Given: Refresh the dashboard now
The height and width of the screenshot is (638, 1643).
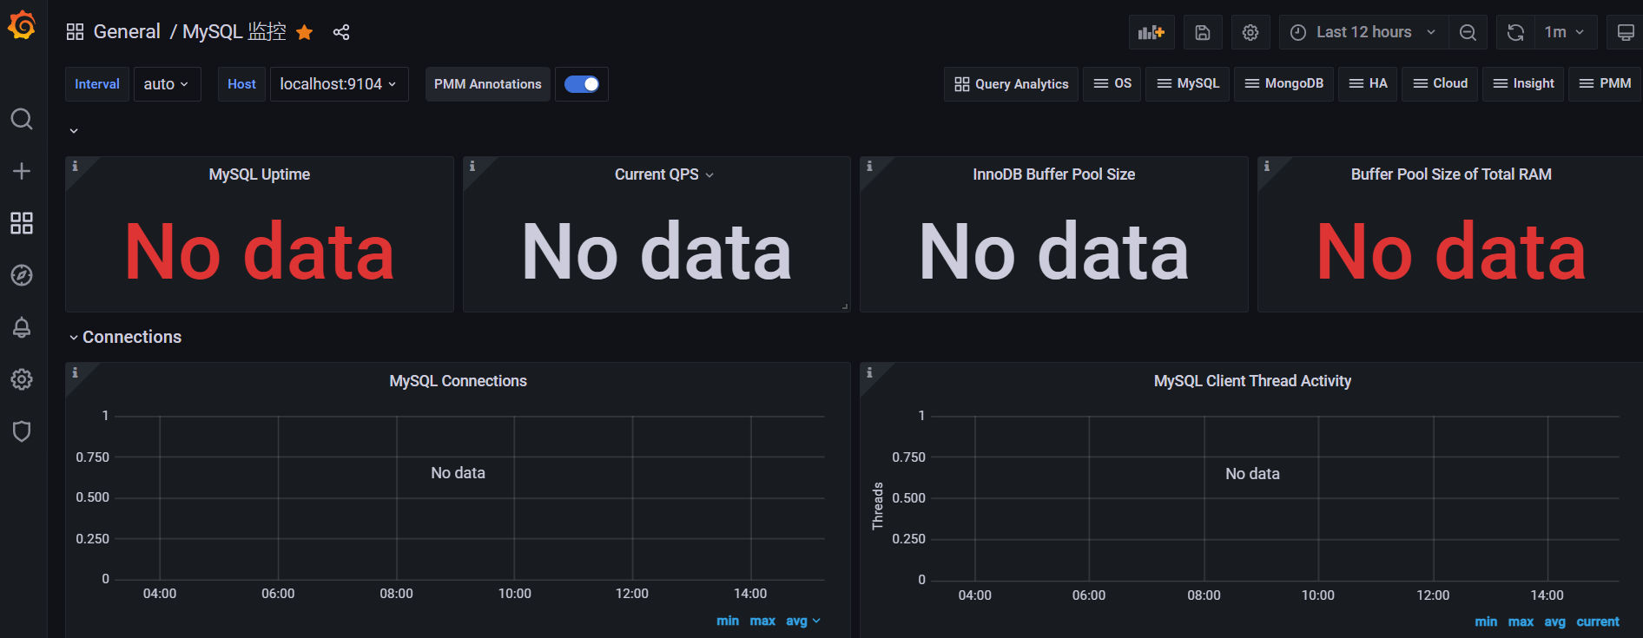Looking at the screenshot, I should pos(1515,32).
